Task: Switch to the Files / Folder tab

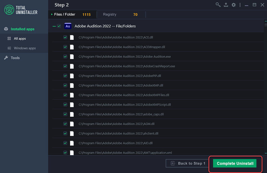Action: coord(73,15)
